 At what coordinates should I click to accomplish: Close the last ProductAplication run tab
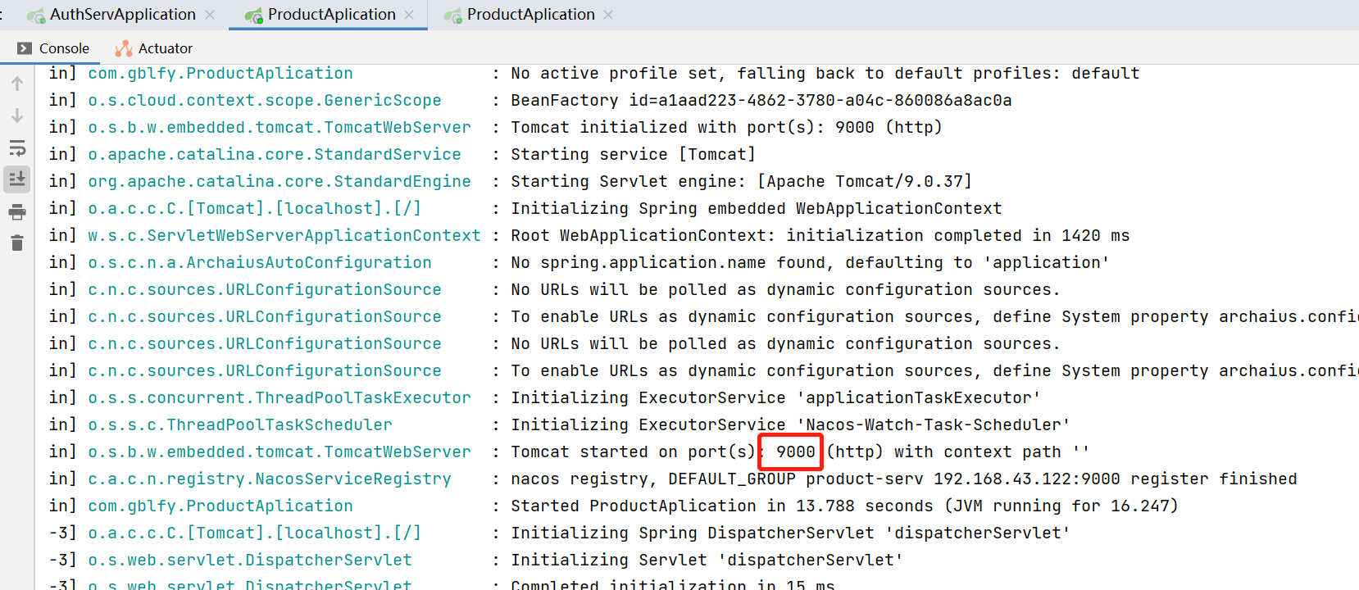608,15
